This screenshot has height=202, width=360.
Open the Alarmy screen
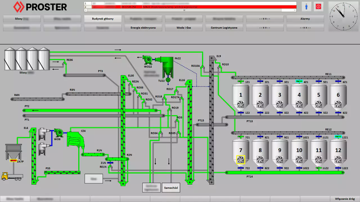[305, 19]
